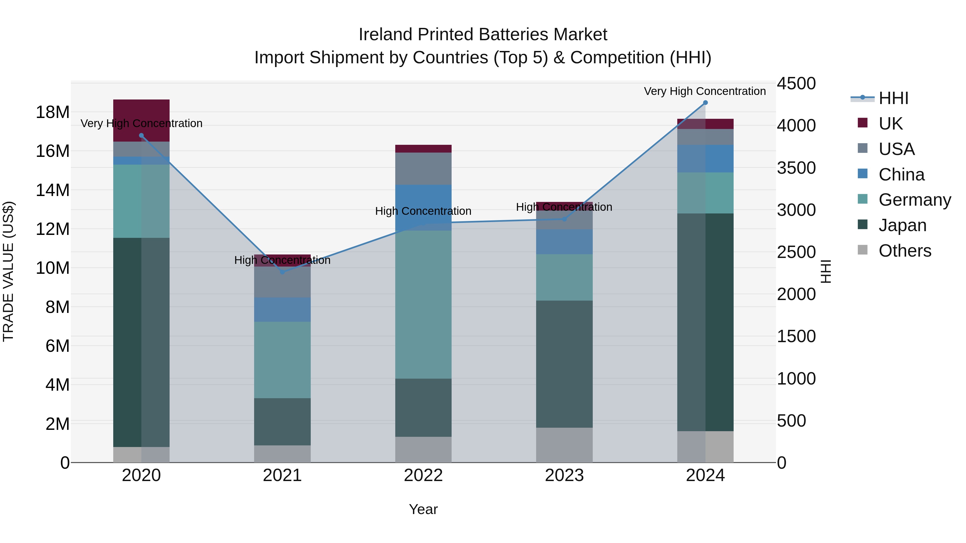Viewport: 966px width, 543px height.
Task: Click the HHI legend line marker icon
Action: click(x=862, y=98)
